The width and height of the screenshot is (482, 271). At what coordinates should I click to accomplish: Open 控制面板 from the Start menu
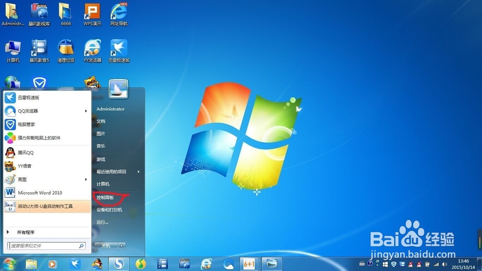pyautogui.click(x=105, y=198)
